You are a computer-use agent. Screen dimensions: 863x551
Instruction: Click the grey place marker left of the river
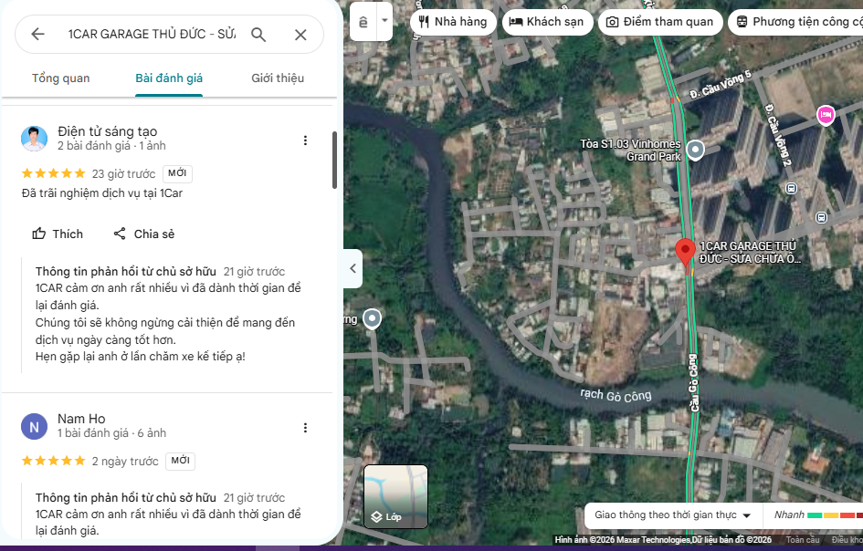[x=373, y=319]
